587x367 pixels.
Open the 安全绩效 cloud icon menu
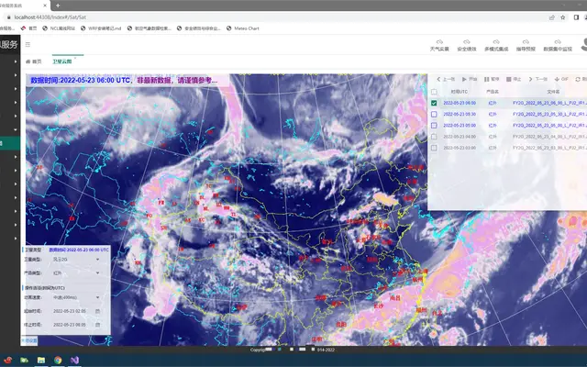point(467,42)
